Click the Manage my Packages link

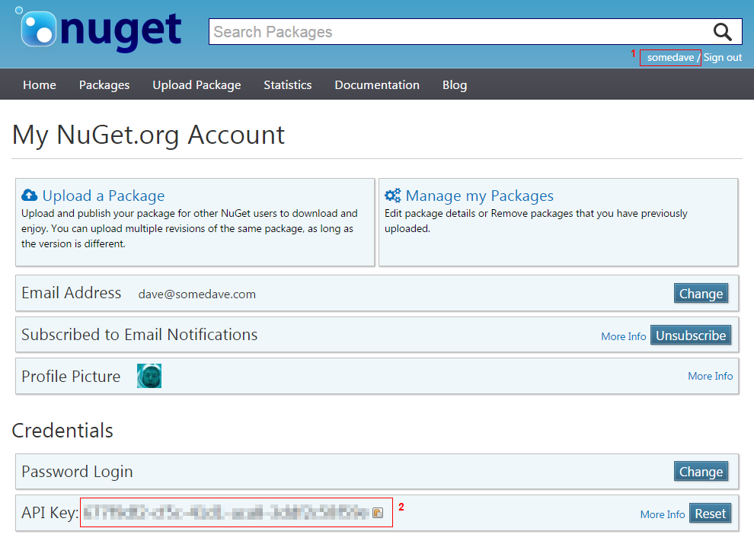click(479, 196)
